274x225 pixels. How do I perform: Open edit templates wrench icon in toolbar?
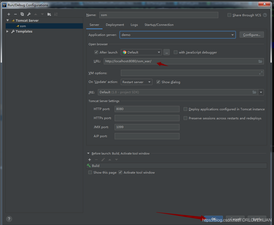tap(29, 14)
